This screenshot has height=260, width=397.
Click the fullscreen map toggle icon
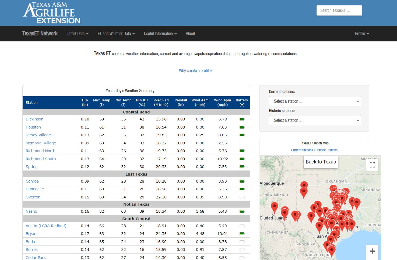click(x=372, y=165)
